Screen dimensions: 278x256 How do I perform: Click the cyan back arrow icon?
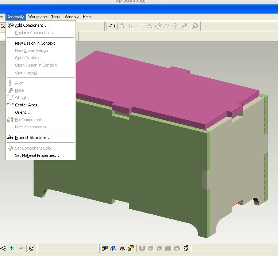(12, 248)
